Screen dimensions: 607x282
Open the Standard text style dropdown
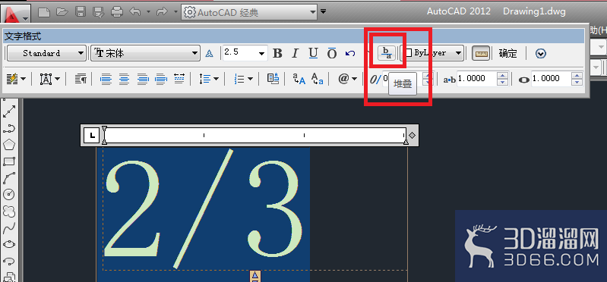point(46,53)
